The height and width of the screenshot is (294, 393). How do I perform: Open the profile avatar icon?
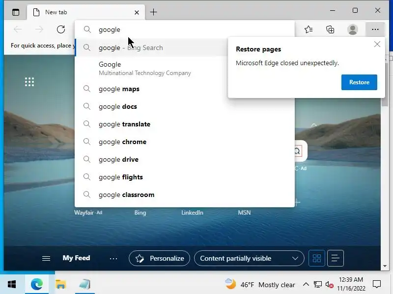tap(352, 29)
